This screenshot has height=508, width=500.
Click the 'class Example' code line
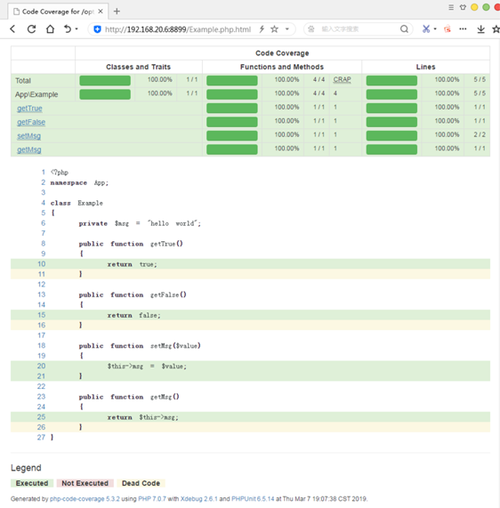(x=77, y=203)
